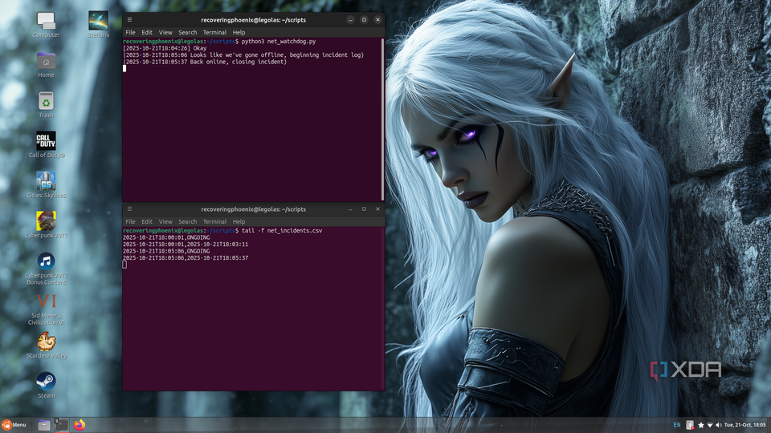
Task: Open the View menu in top terminal
Action: [x=165, y=33]
